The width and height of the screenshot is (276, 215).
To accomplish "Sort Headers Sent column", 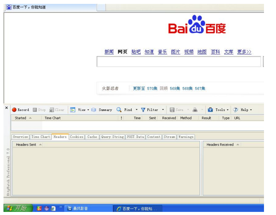I will point(28,145).
